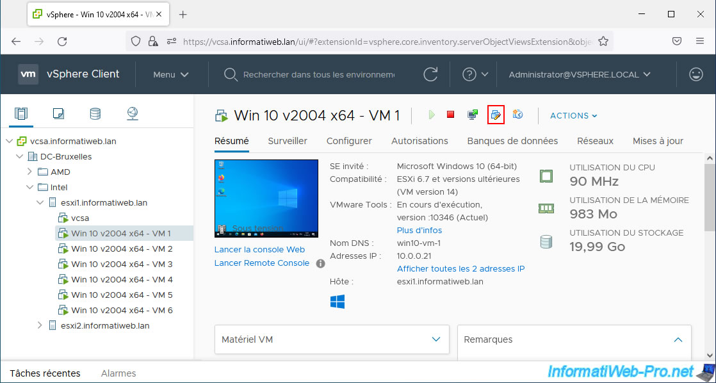Open Hosts and Clusters inventory view
The height and width of the screenshot is (383, 716).
[21, 113]
